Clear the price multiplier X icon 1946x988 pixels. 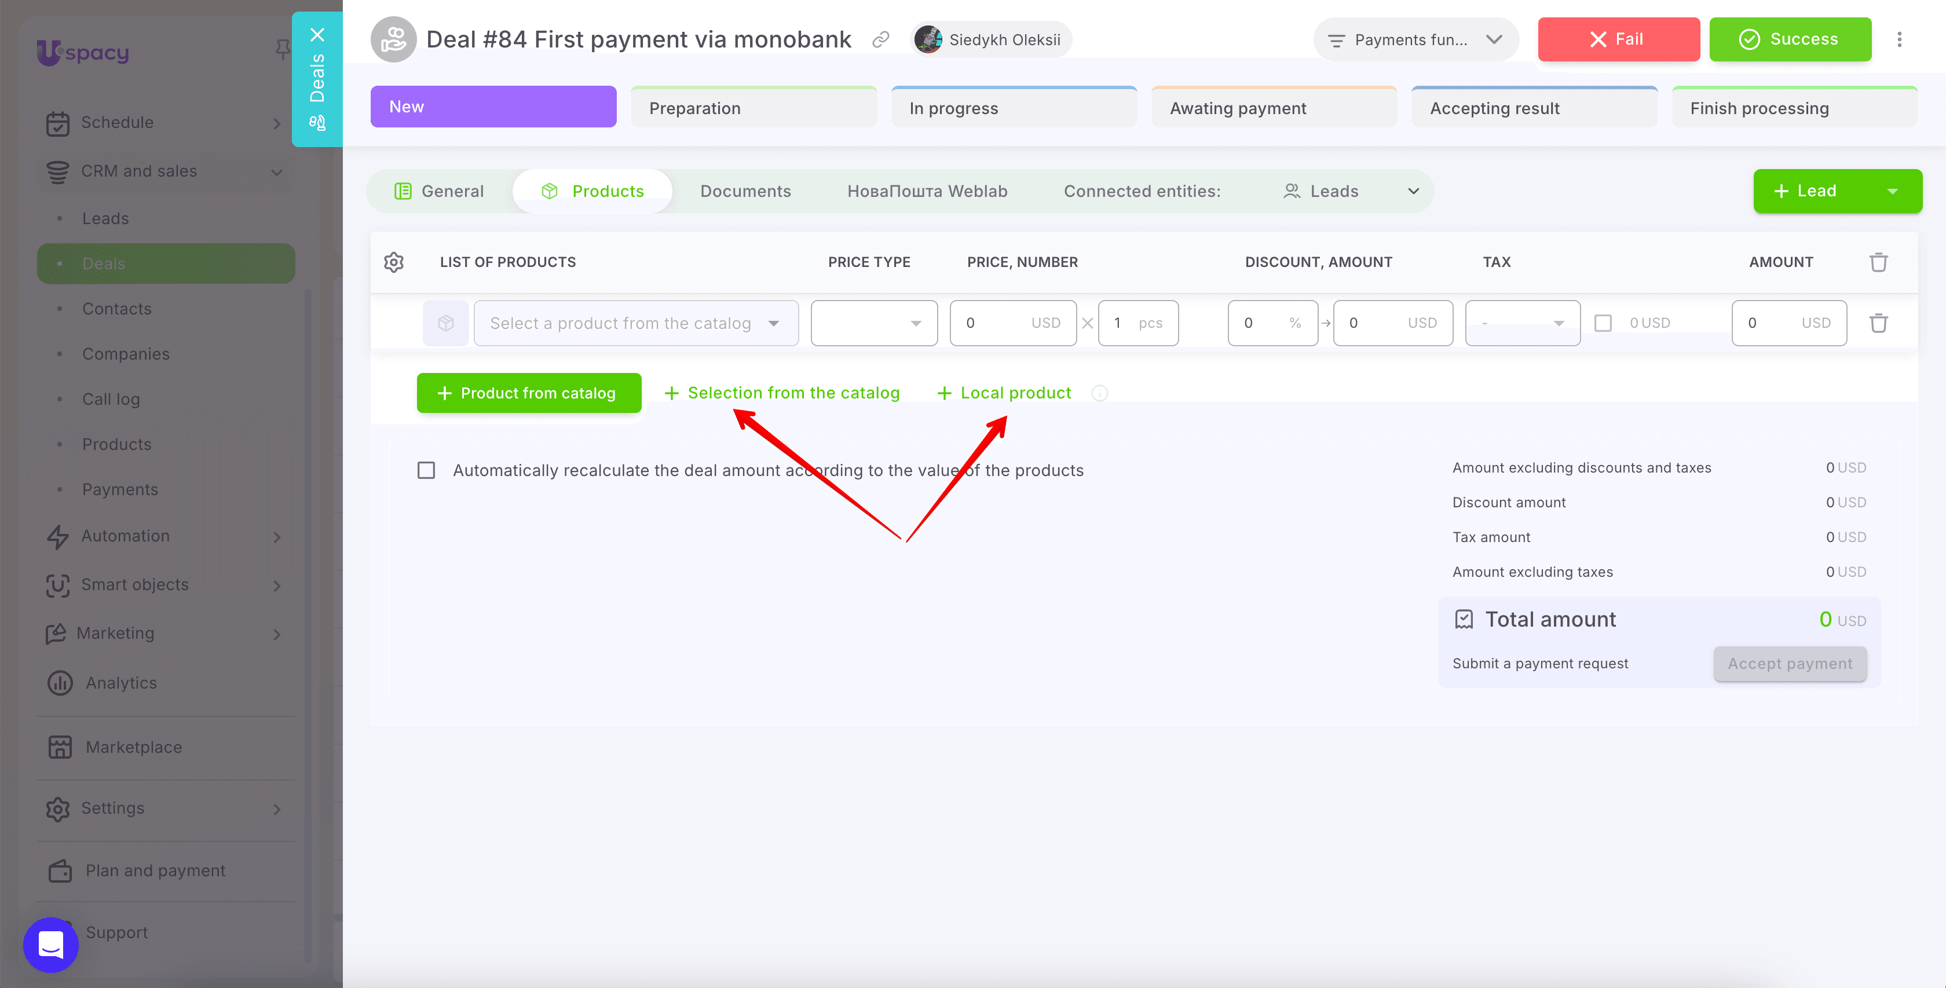[x=1087, y=323]
